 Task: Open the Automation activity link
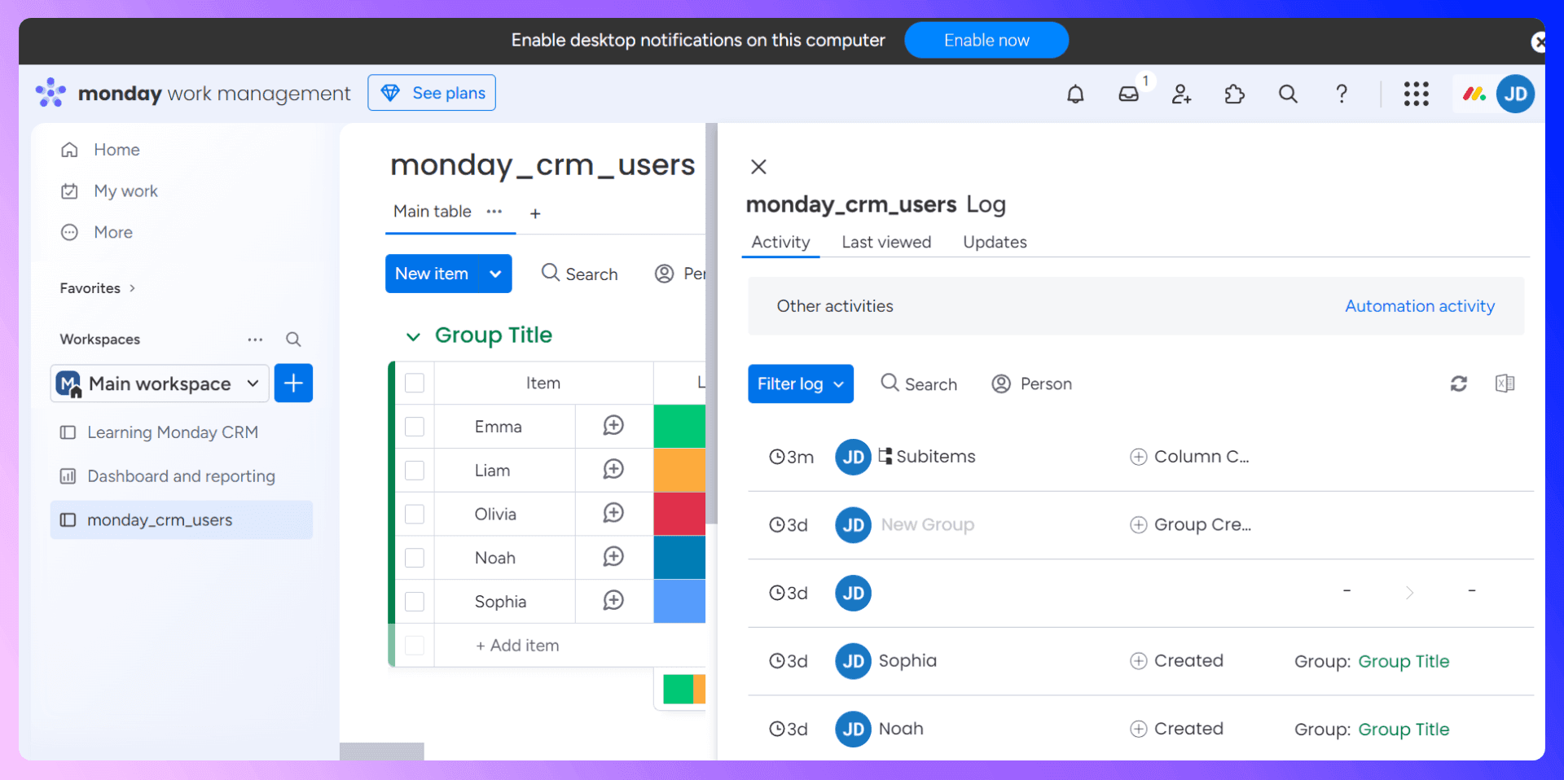tap(1420, 306)
